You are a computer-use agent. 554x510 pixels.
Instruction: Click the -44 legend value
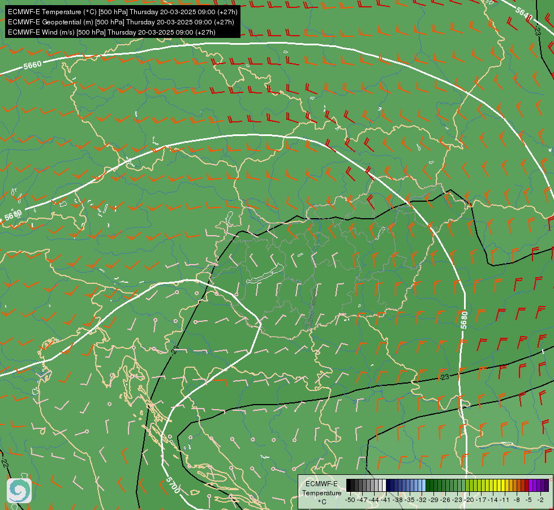(x=374, y=500)
